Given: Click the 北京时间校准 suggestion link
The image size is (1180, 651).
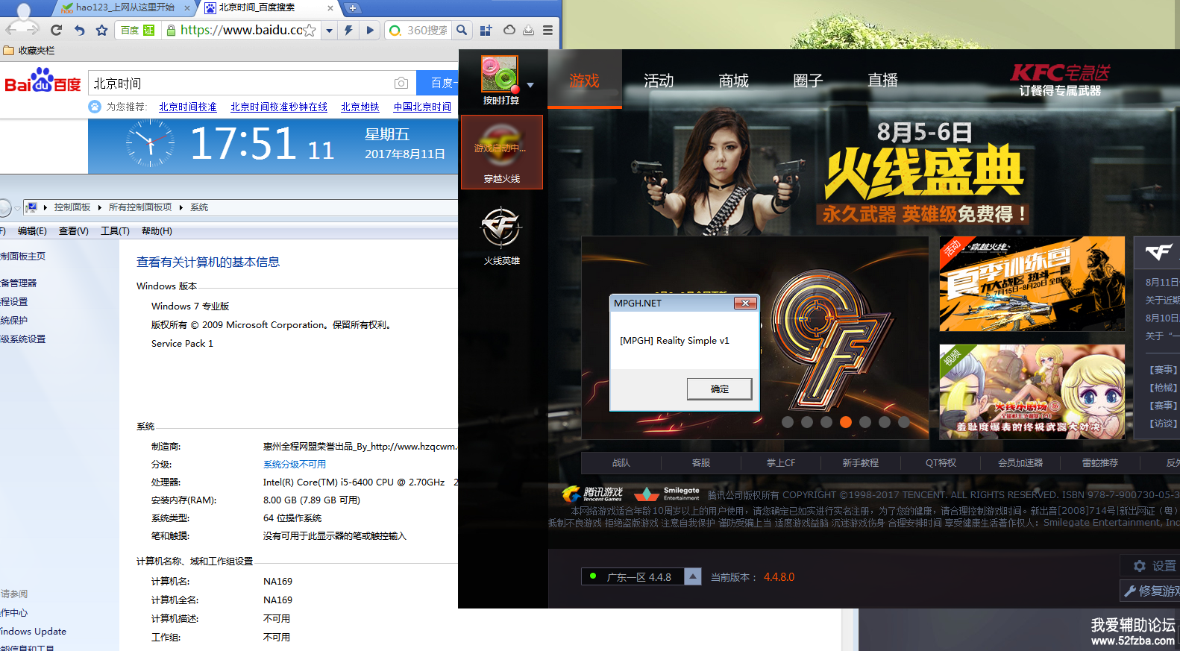Looking at the screenshot, I should point(187,107).
